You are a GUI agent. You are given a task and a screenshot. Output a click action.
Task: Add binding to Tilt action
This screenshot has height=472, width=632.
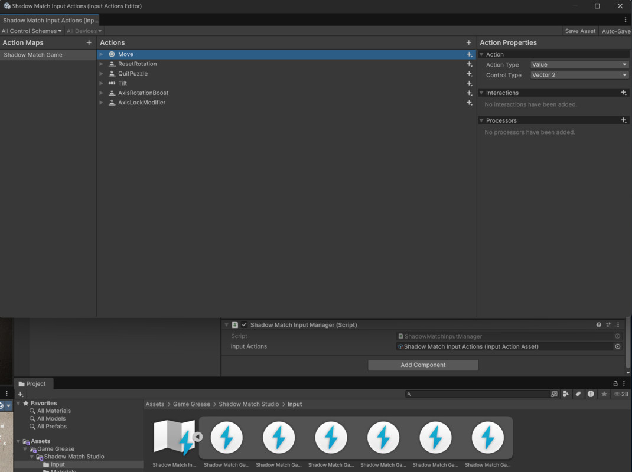tap(469, 83)
